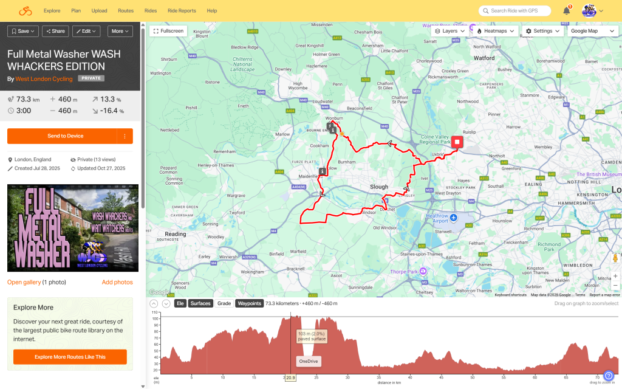Toggle the Surfaces graph option
The image size is (622, 389).
(x=200, y=303)
